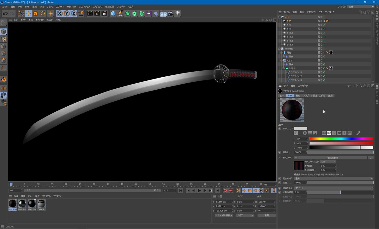Select the Rotate tool icon
Viewport: 379px width, 229px height.
pos(43,14)
